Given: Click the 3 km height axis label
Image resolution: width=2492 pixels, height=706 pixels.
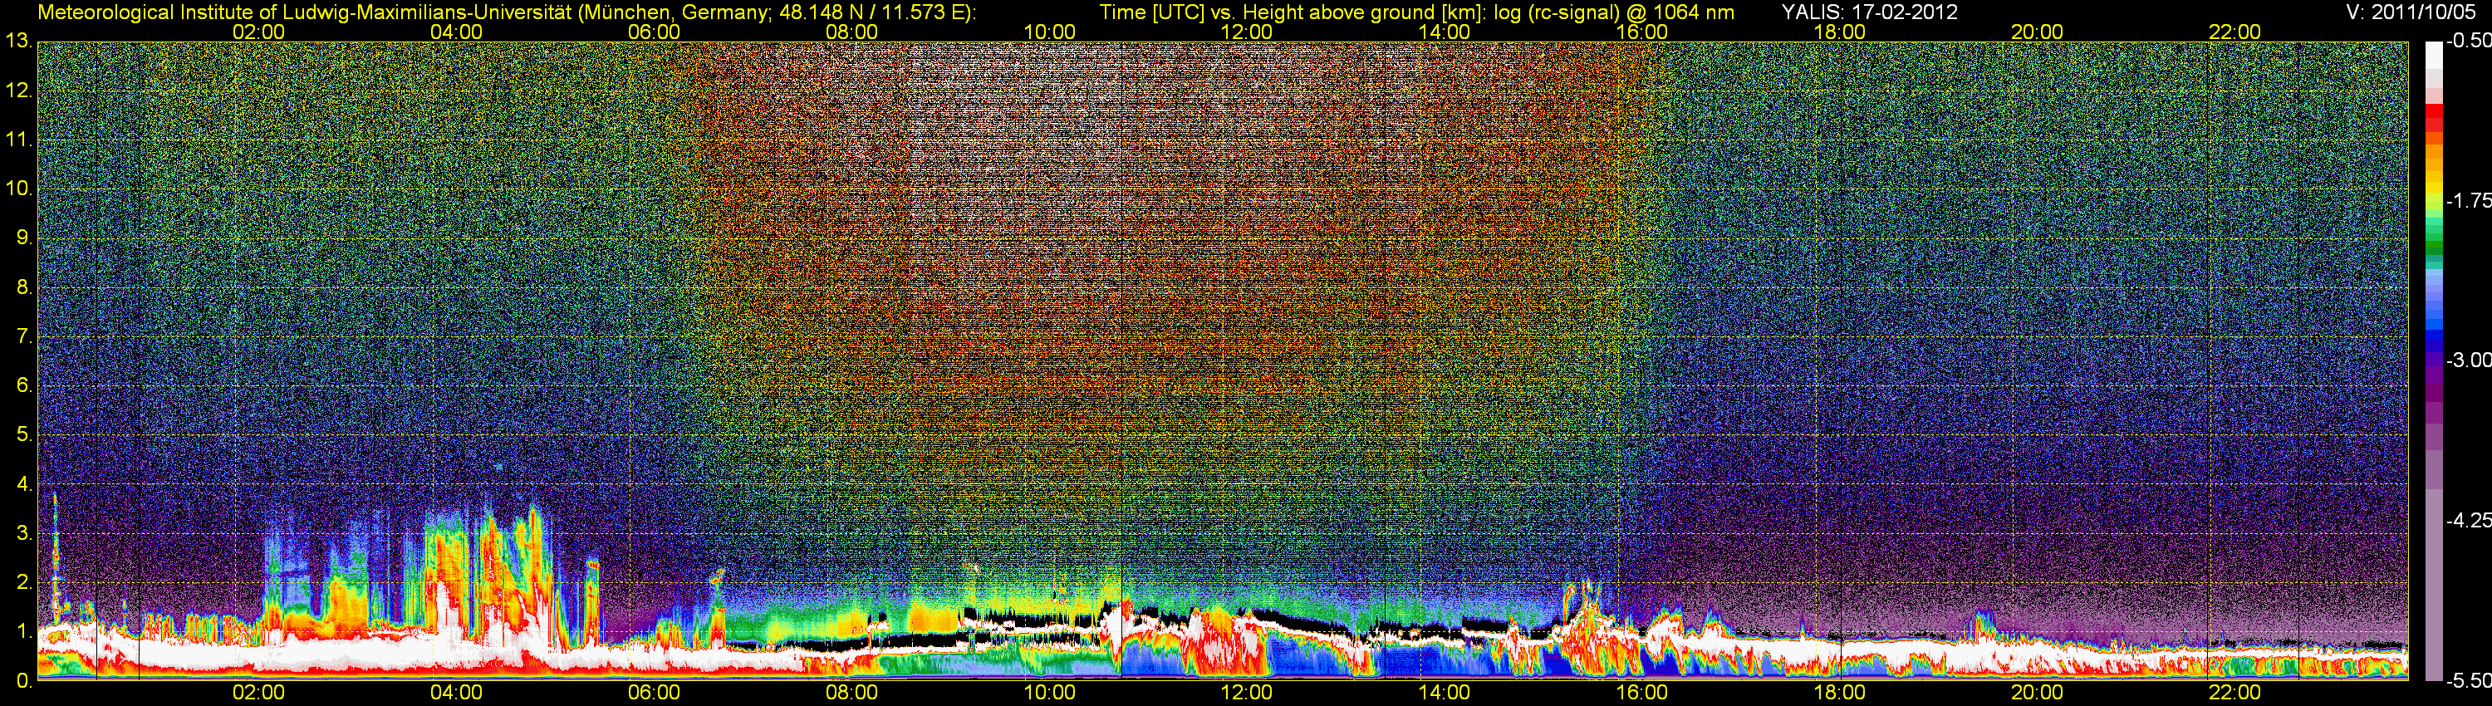Looking at the screenshot, I should [x=24, y=534].
